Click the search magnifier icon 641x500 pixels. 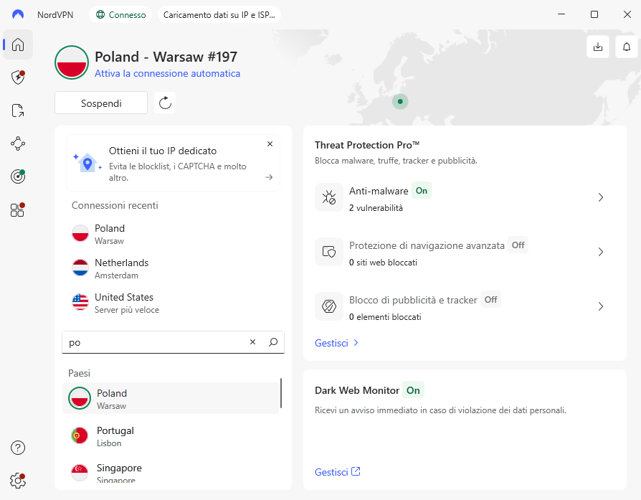click(x=273, y=342)
